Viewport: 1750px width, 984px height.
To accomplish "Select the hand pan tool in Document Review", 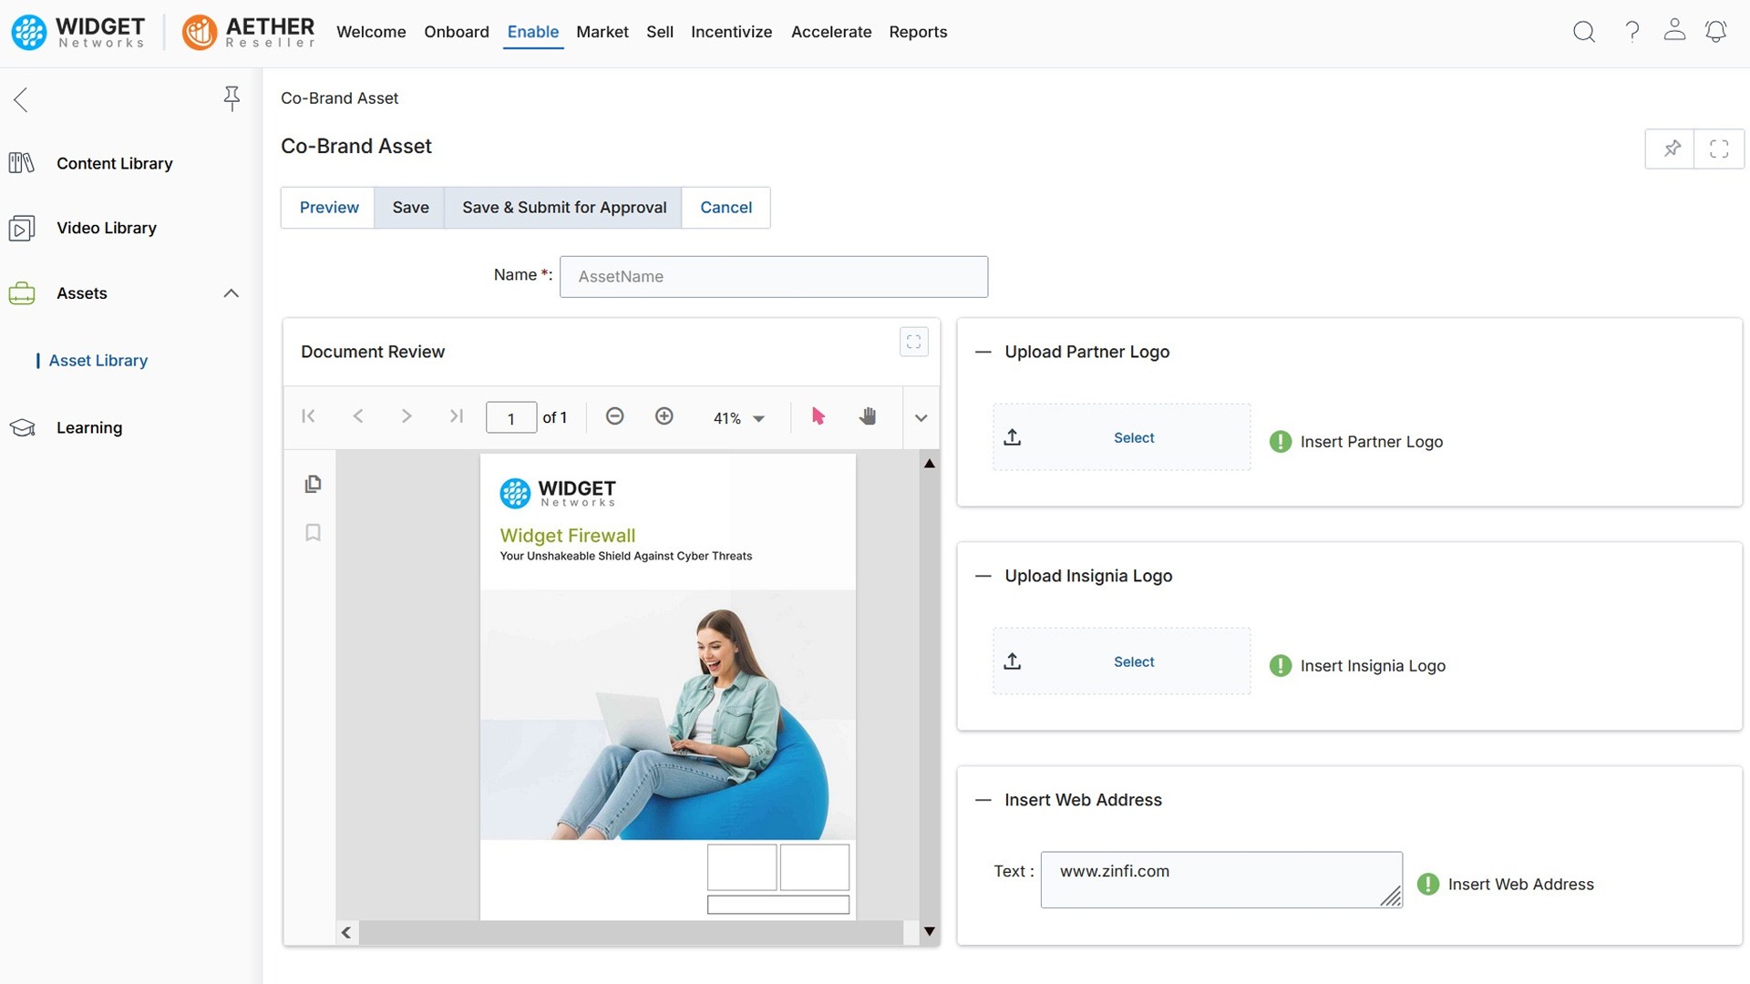I will click(868, 415).
